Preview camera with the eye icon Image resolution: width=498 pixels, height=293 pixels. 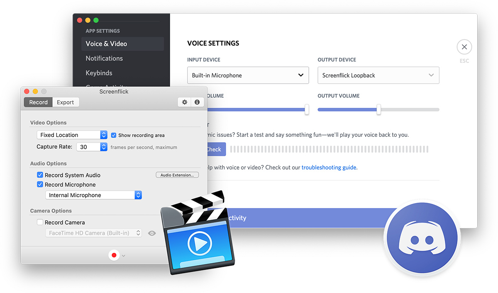click(x=152, y=233)
